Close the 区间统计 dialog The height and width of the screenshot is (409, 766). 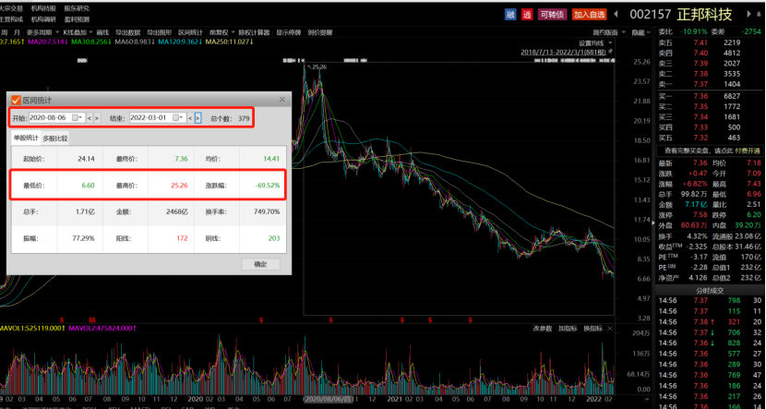pyautogui.click(x=281, y=99)
